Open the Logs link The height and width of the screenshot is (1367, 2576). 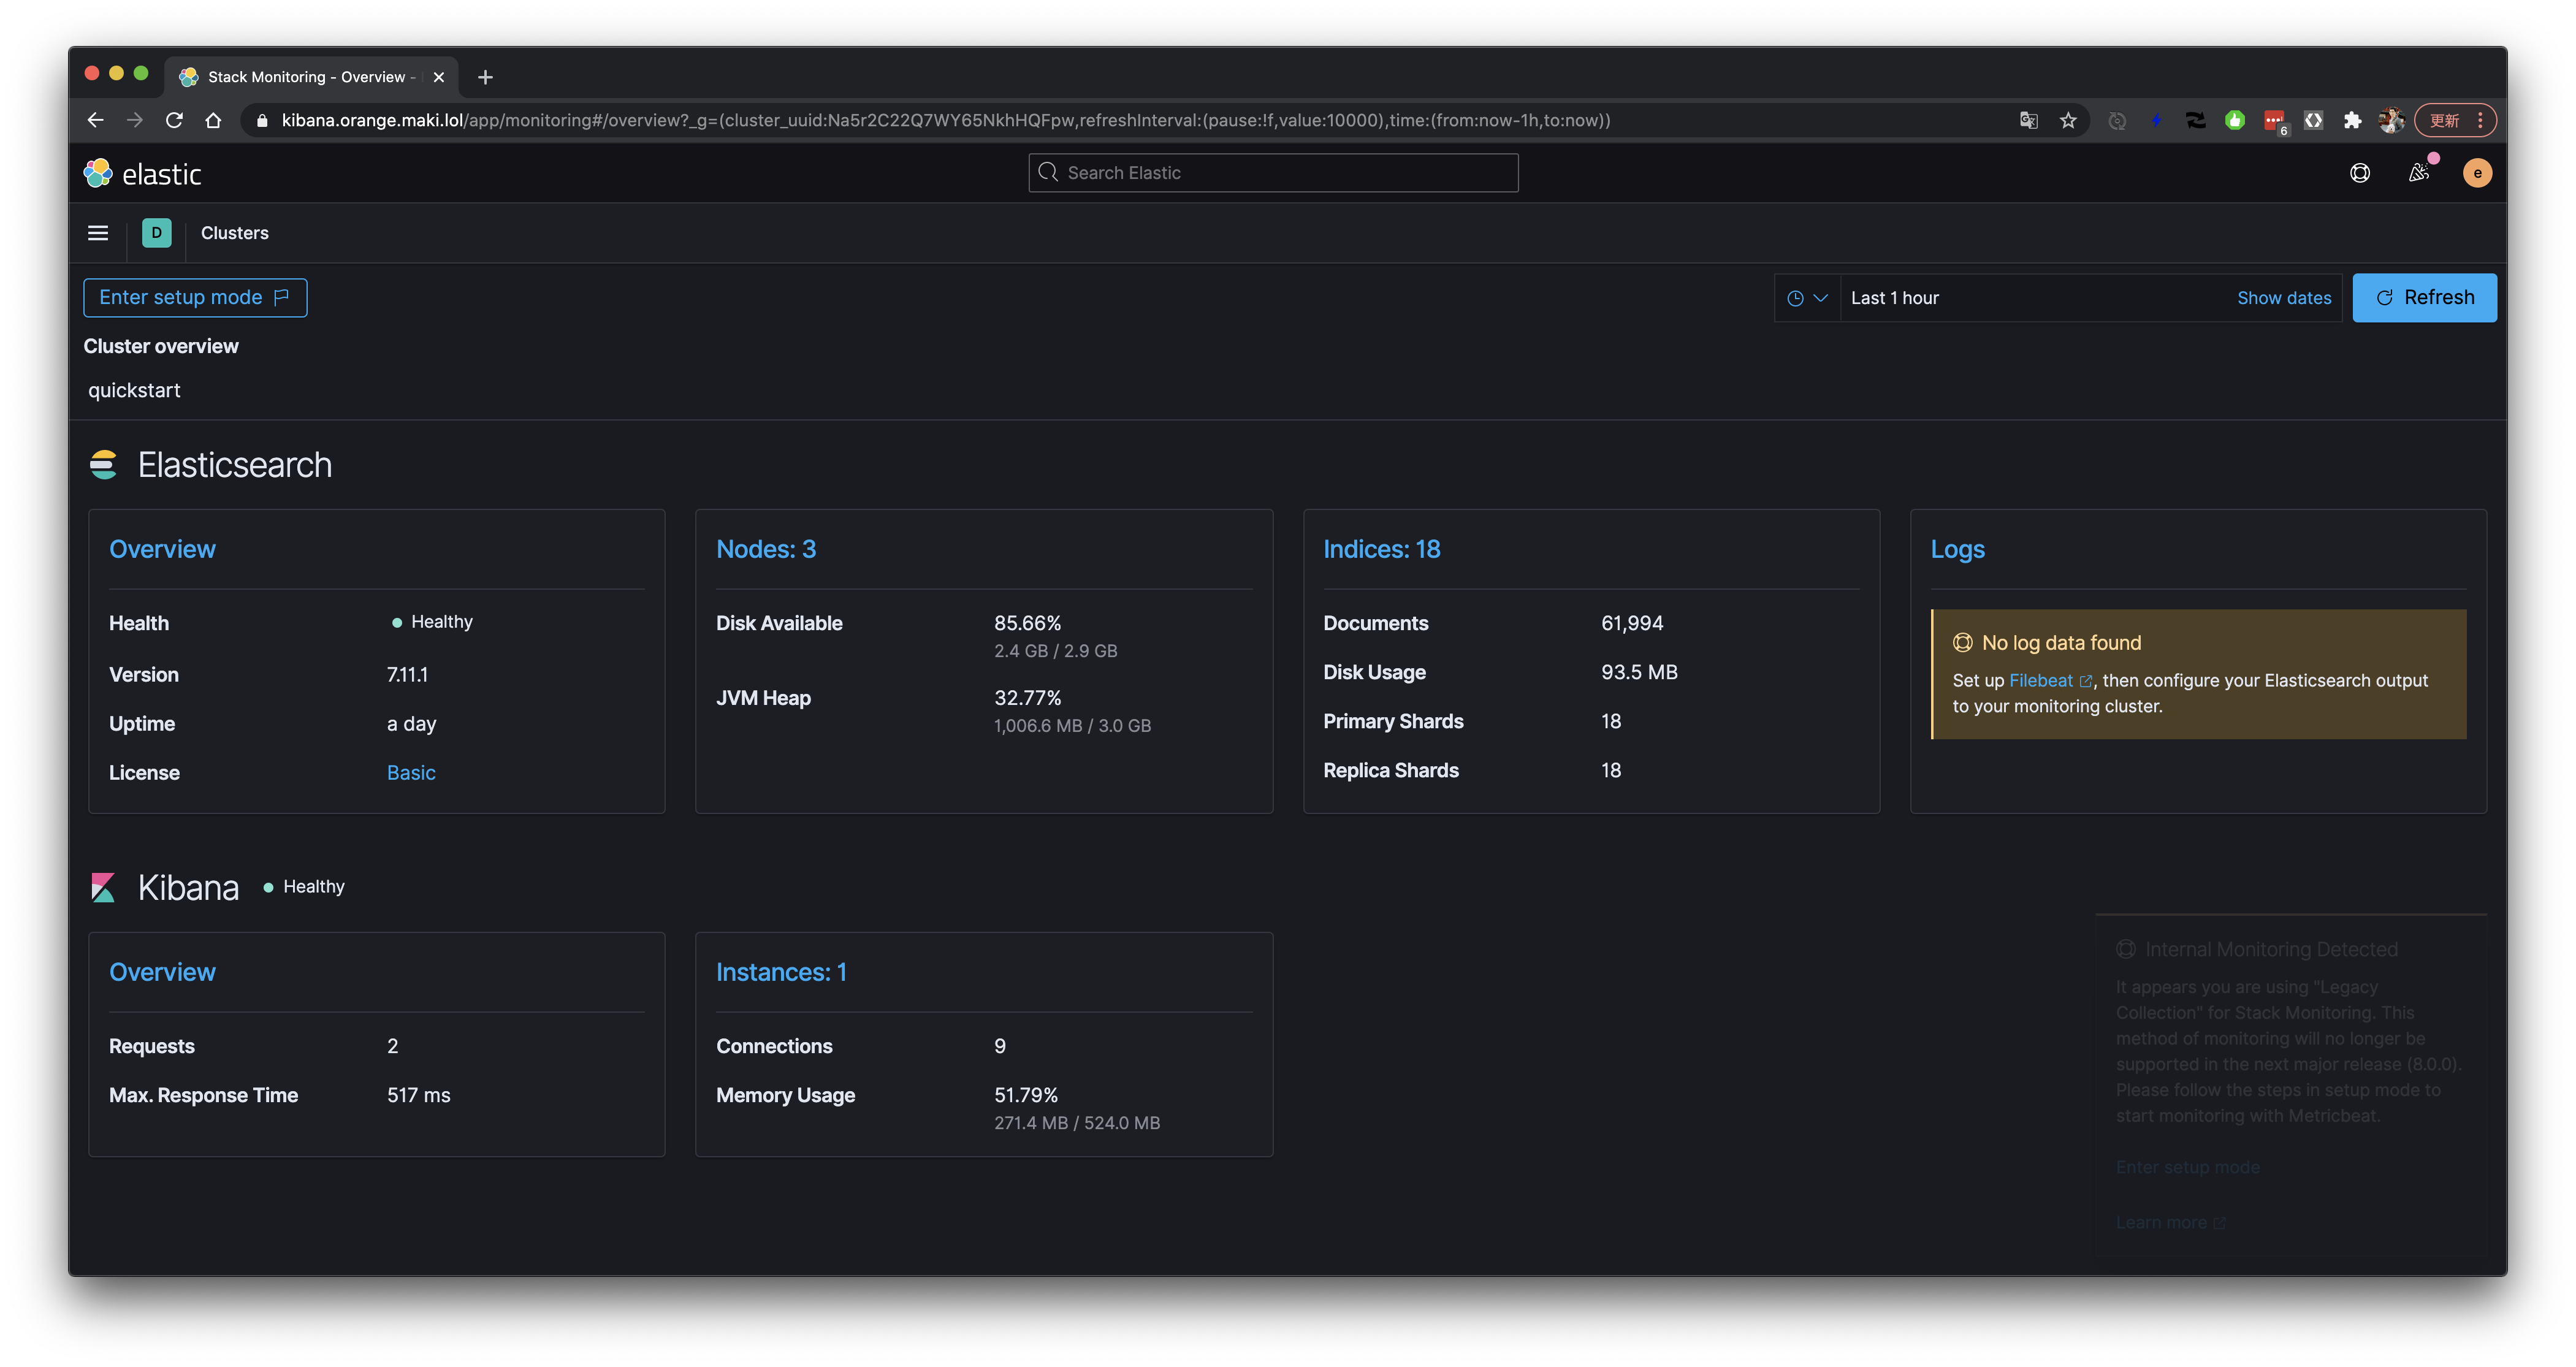tap(1957, 550)
